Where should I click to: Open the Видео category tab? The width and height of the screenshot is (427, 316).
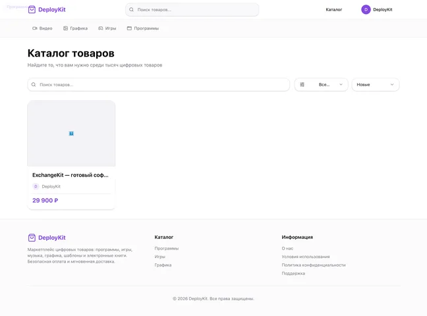(x=42, y=28)
